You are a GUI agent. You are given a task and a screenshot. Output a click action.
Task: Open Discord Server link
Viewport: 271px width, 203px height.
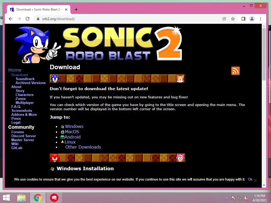[24, 136]
